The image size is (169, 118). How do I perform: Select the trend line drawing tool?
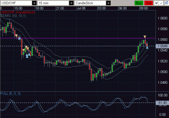coord(161,3)
